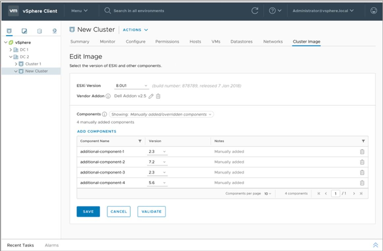
Task: Open the ACTIONS dropdown
Action: (135, 30)
